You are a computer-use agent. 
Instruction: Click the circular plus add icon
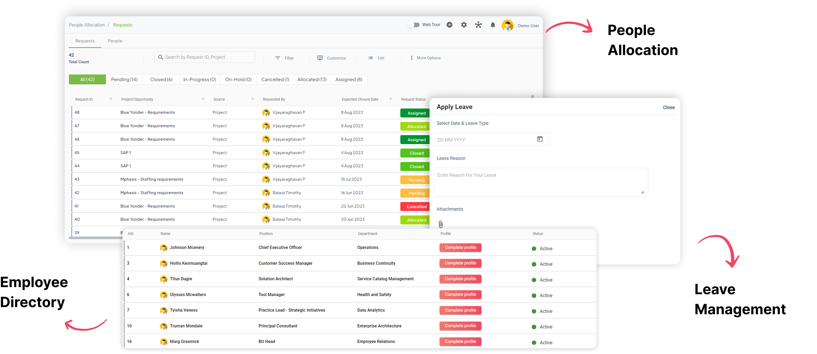(x=449, y=24)
